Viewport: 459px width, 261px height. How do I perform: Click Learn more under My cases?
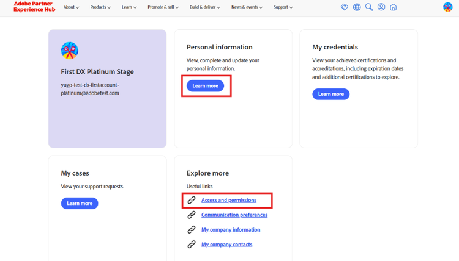point(80,203)
